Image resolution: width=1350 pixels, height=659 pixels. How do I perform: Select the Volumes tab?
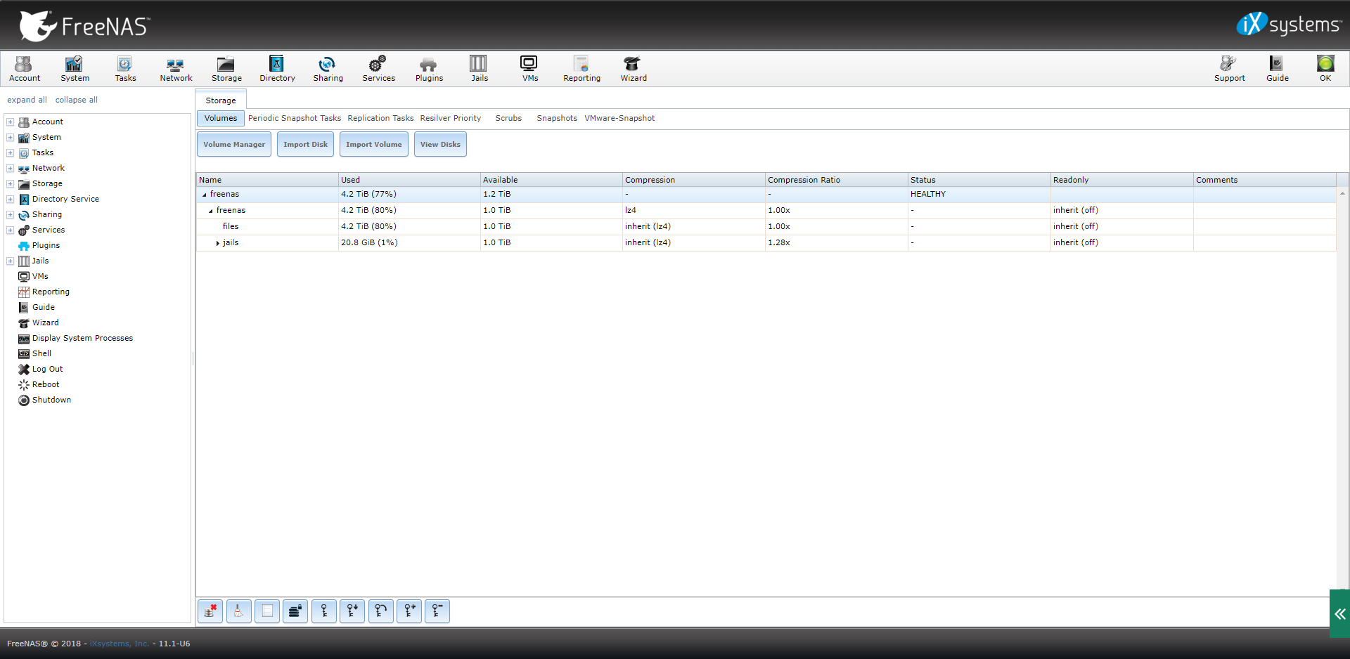click(x=221, y=118)
